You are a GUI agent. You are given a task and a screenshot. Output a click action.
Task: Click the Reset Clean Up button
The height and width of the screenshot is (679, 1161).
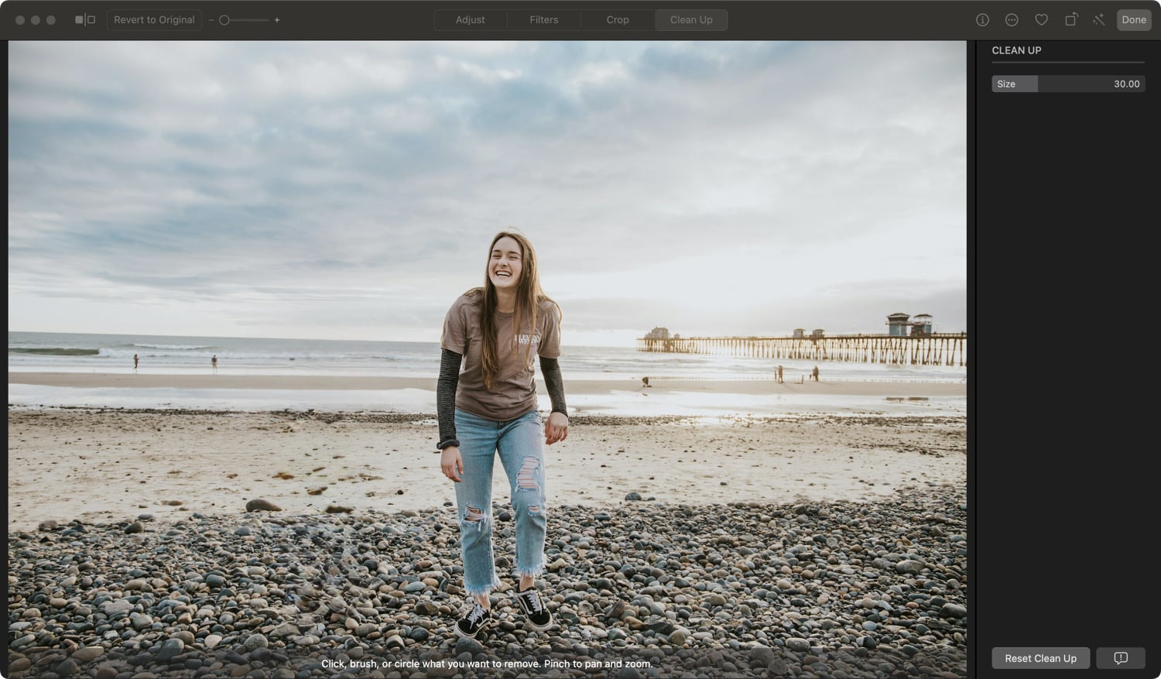tap(1040, 658)
